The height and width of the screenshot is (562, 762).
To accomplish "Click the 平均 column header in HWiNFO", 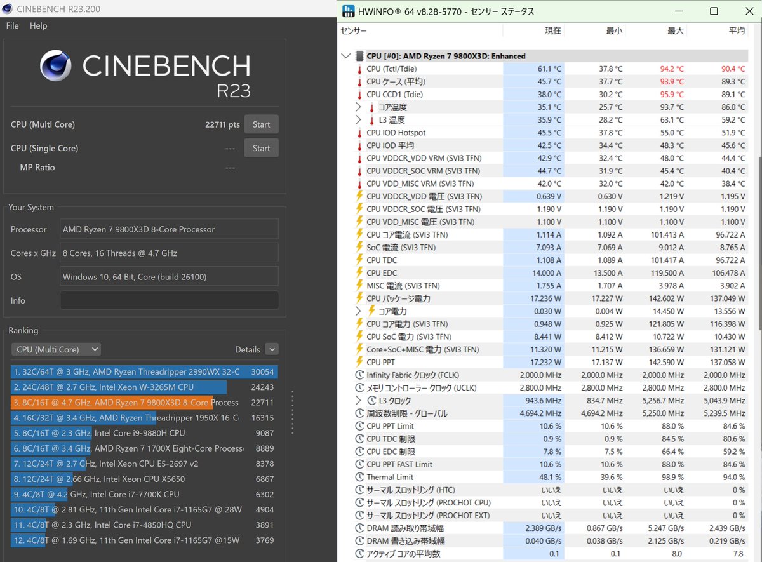I will pyautogui.click(x=737, y=30).
